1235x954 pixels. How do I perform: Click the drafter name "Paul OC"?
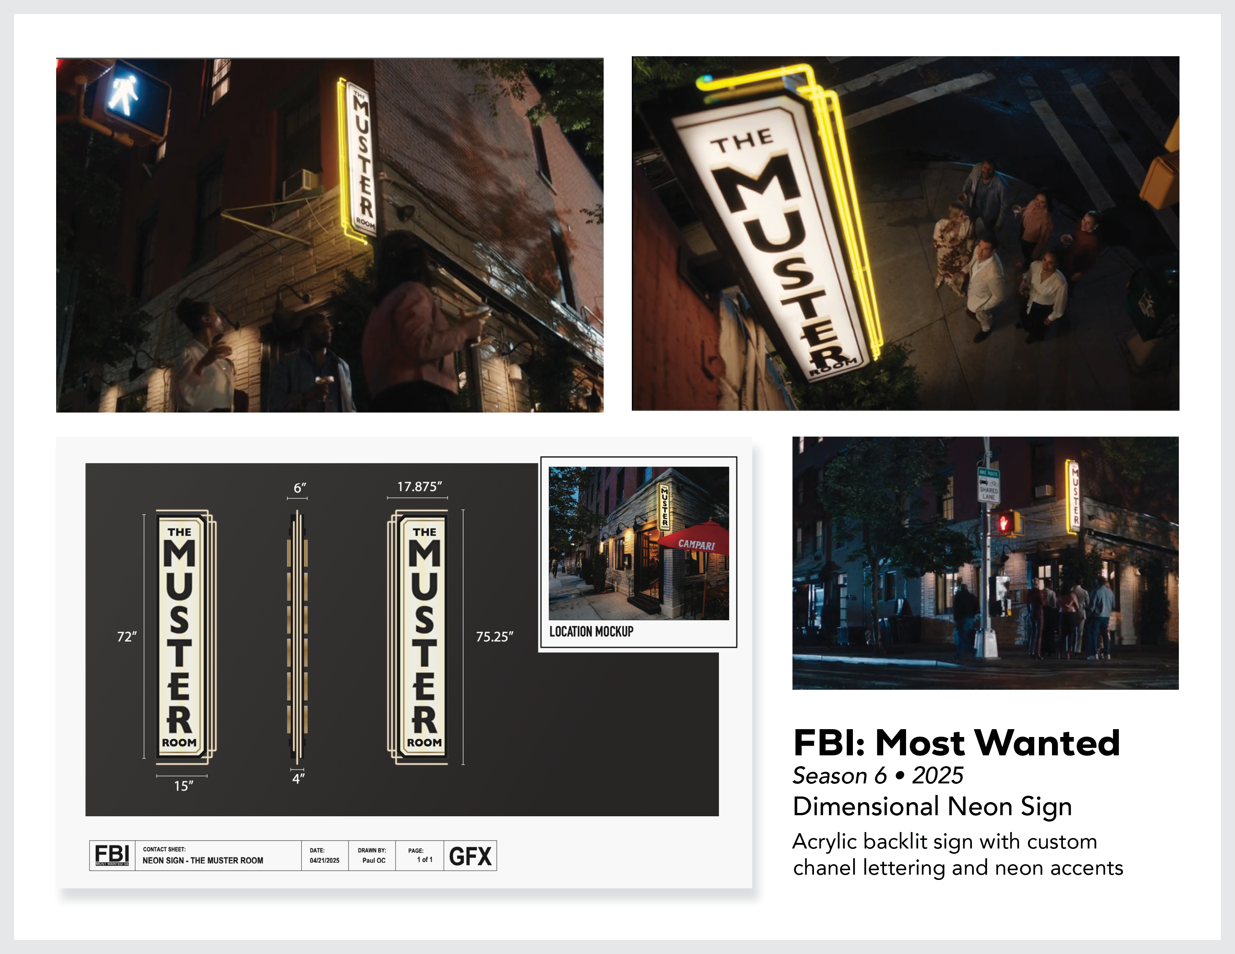[374, 860]
